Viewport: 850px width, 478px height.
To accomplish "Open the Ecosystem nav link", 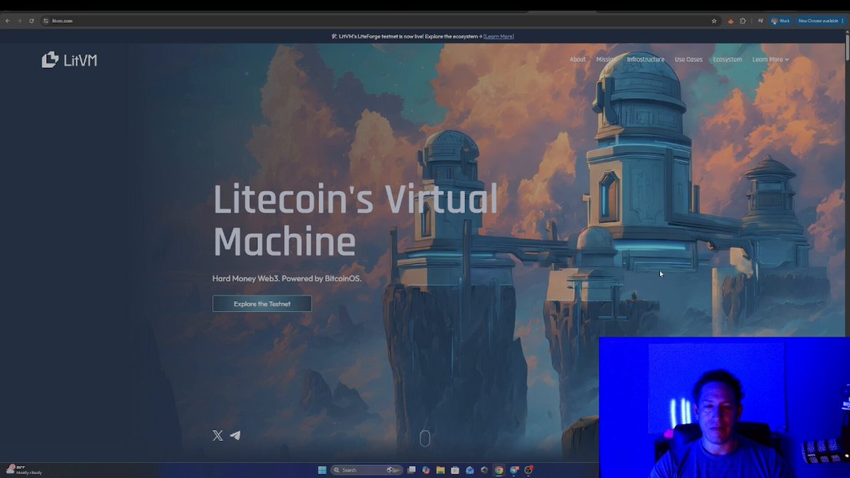I will [x=727, y=59].
